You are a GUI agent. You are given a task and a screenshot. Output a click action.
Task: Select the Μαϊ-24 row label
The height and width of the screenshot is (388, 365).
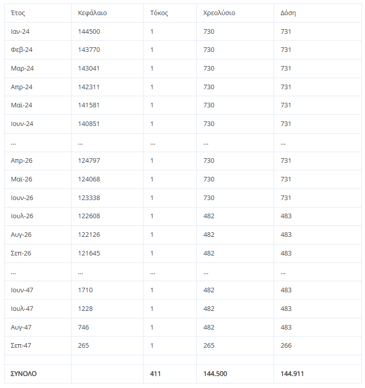[x=21, y=105]
